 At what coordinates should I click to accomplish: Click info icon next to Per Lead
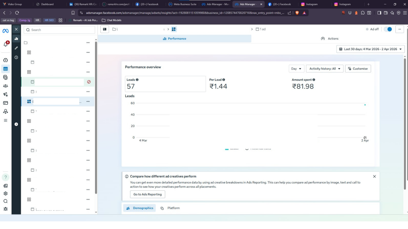[224, 80]
